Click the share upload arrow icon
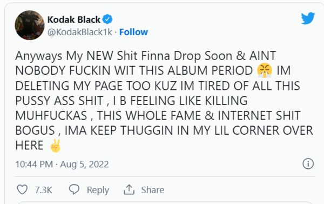The height and width of the screenshot is (204, 324). (129, 189)
